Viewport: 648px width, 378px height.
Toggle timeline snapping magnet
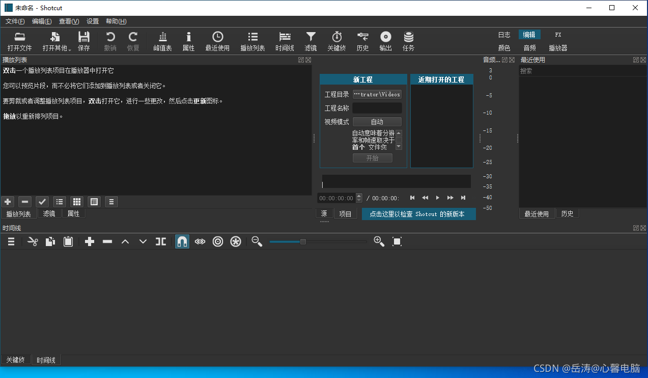point(182,241)
